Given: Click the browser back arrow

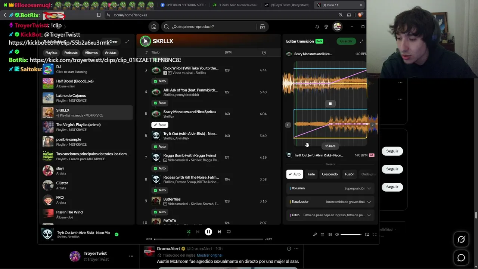Looking at the screenshot, I should 5,15.
